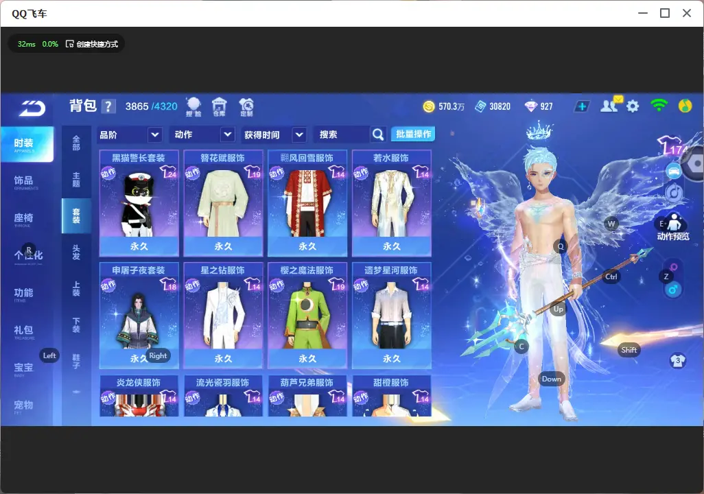Click the music note circle icon

point(674,193)
